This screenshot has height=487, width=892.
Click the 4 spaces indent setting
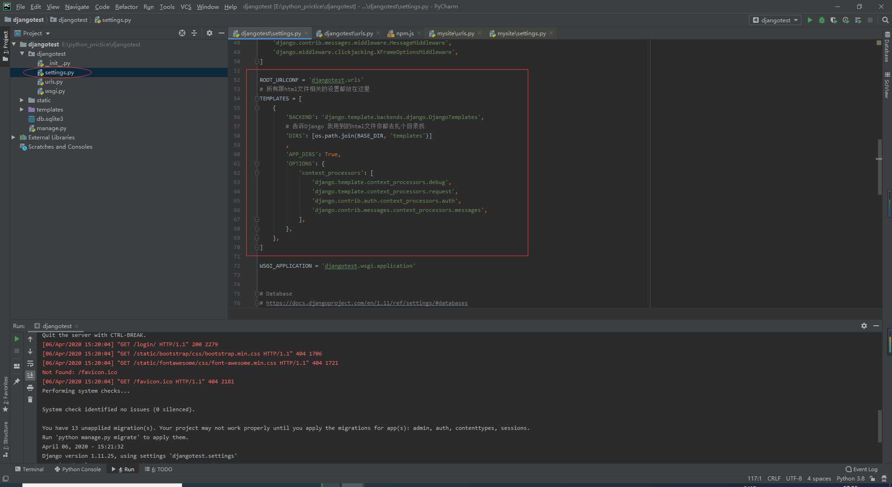pyautogui.click(x=819, y=479)
